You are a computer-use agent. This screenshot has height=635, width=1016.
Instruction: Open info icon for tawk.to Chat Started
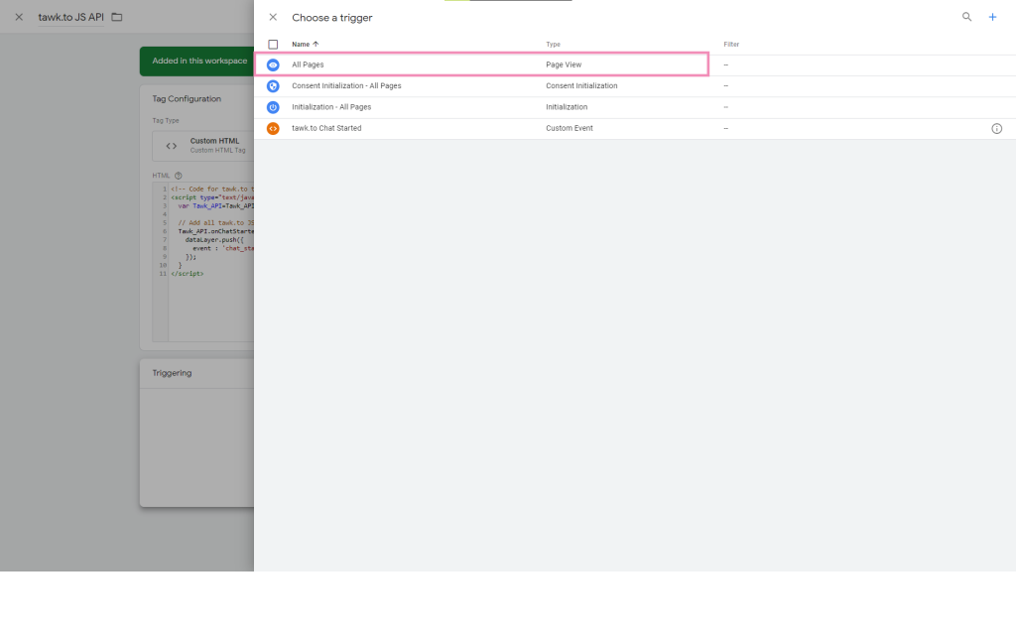996,129
